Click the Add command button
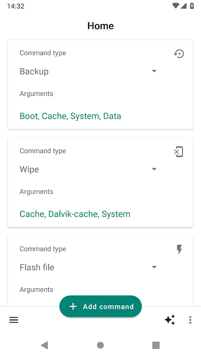 point(100,307)
